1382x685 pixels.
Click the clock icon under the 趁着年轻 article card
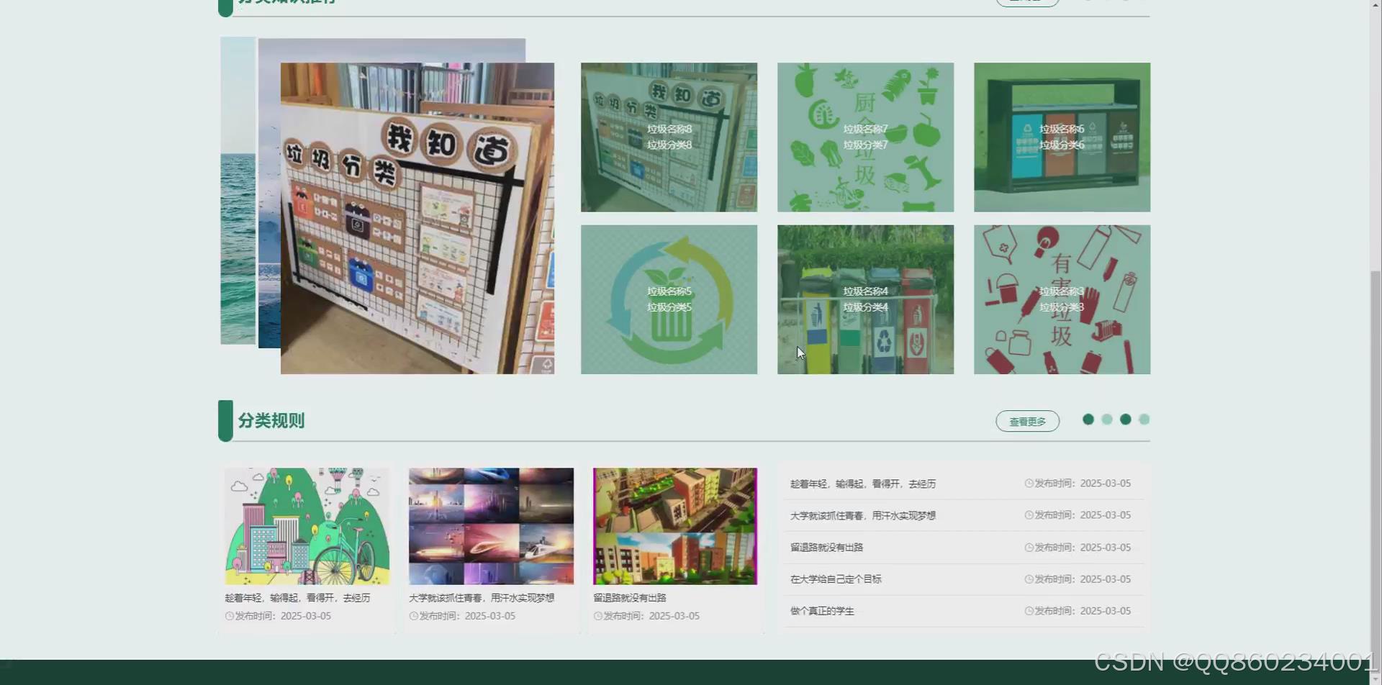[228, 616]
